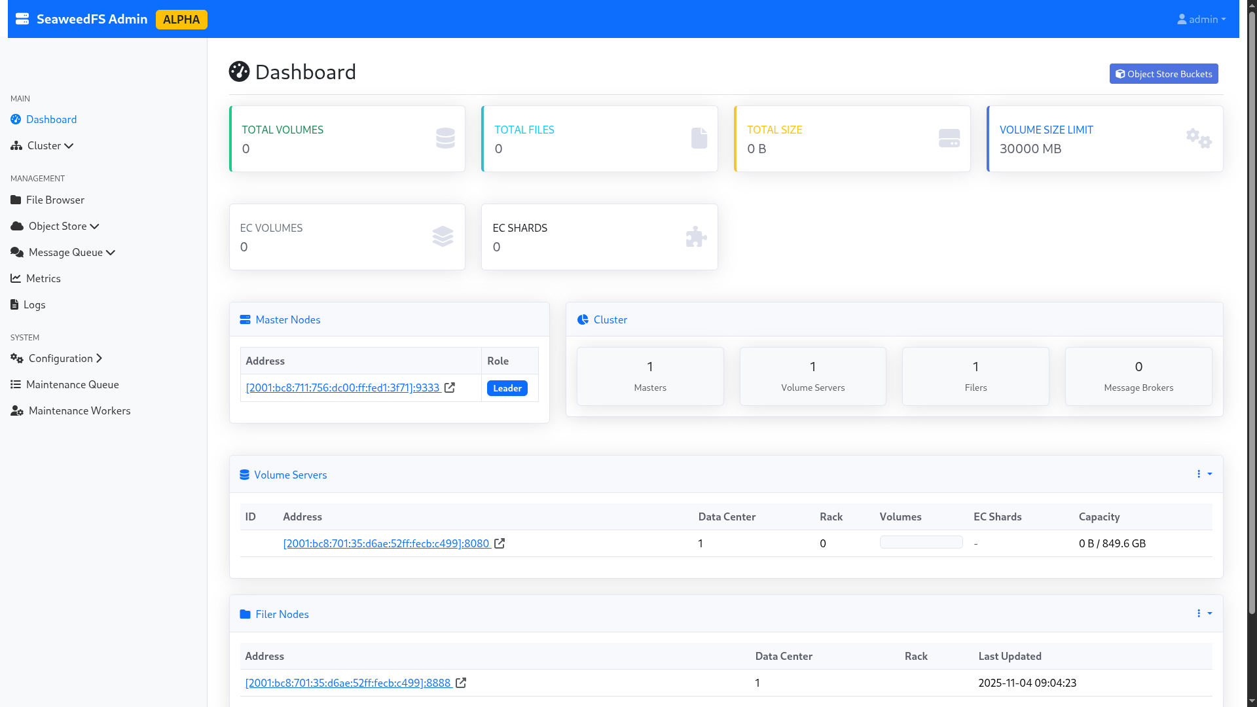1257x707 pixels.
Task: Open Volume Servers panel options dropdown
Action: pyautogui.click(x=1203, y=474)
